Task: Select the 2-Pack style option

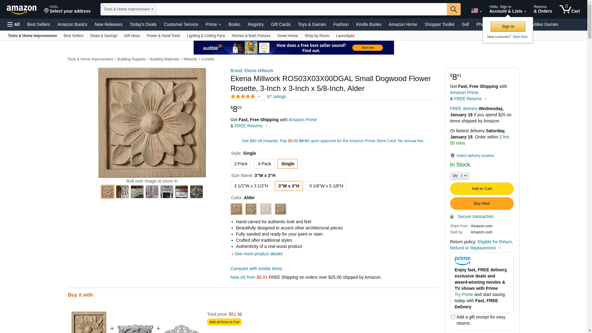Action: point(240,164)
